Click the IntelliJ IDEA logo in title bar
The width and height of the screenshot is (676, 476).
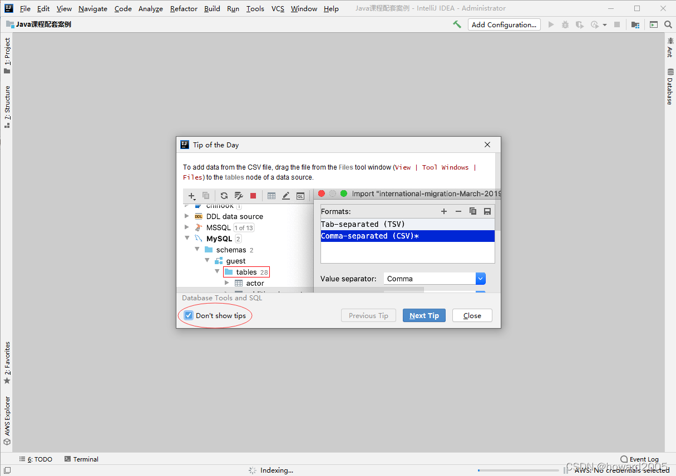click(x=9, y=8)
